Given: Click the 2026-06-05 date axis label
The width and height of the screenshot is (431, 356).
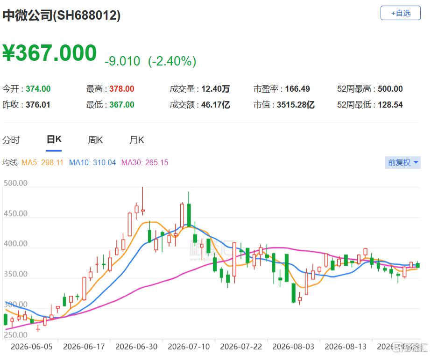Looking at the screenshot, I should pyautogui.click(x=32, y=347).
